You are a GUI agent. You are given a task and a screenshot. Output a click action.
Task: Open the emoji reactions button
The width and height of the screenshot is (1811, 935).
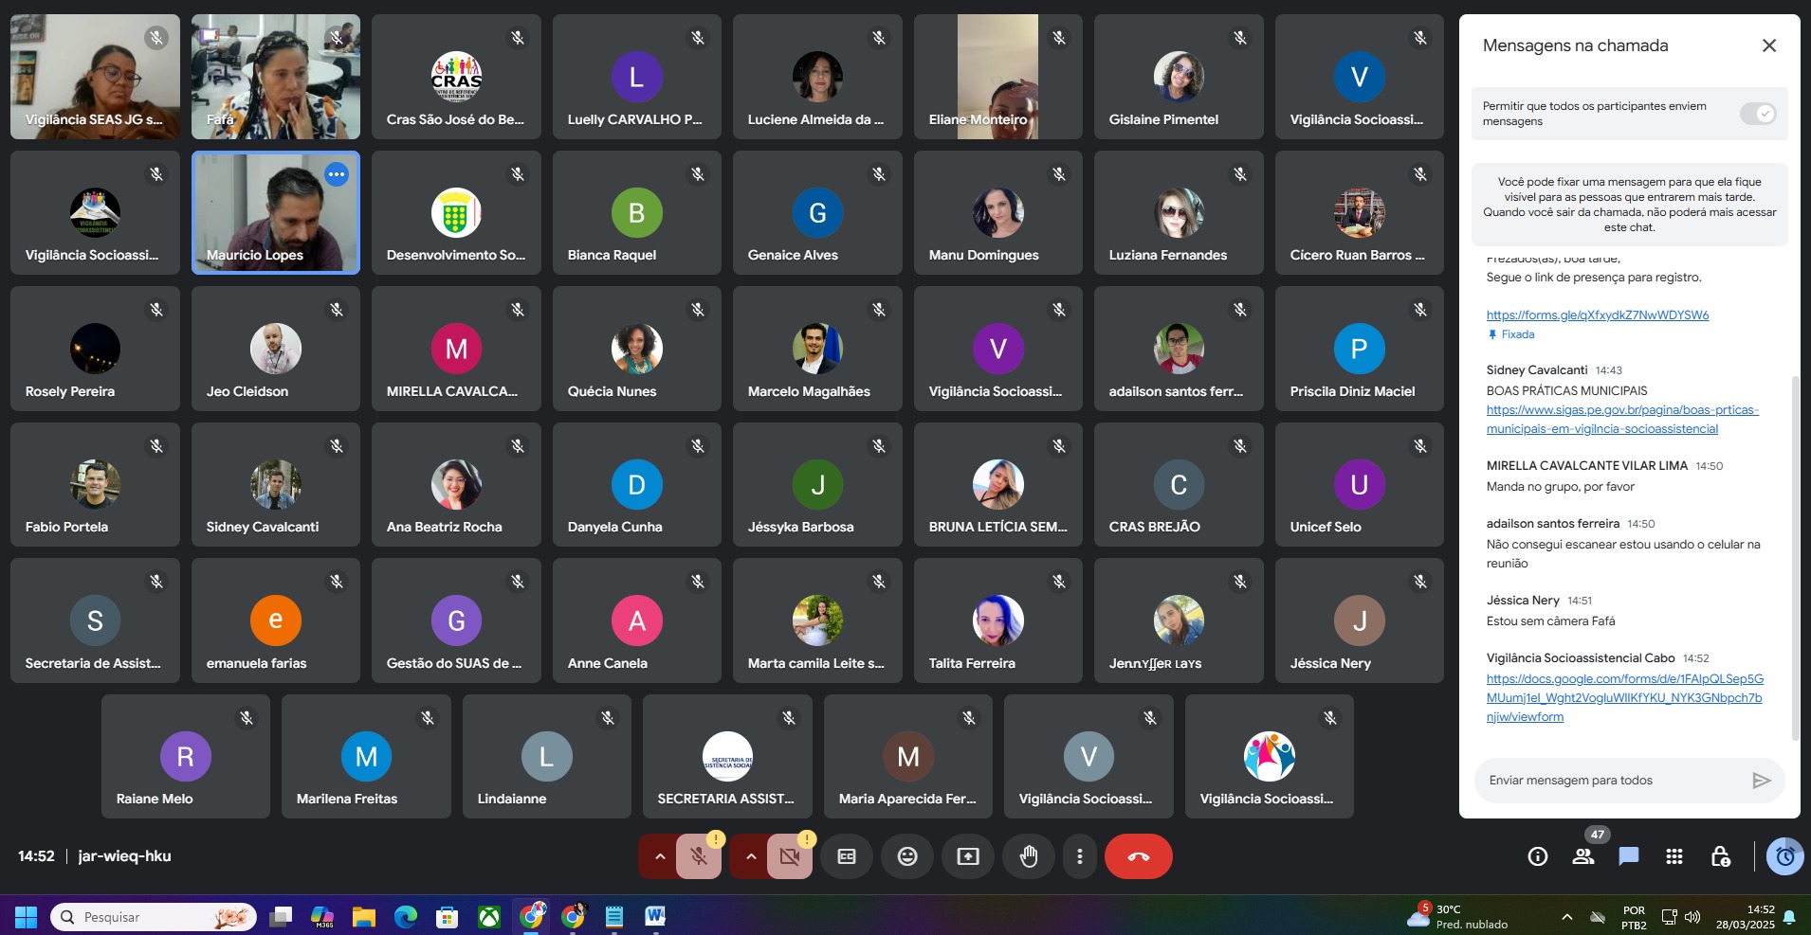tap(907, 856)
